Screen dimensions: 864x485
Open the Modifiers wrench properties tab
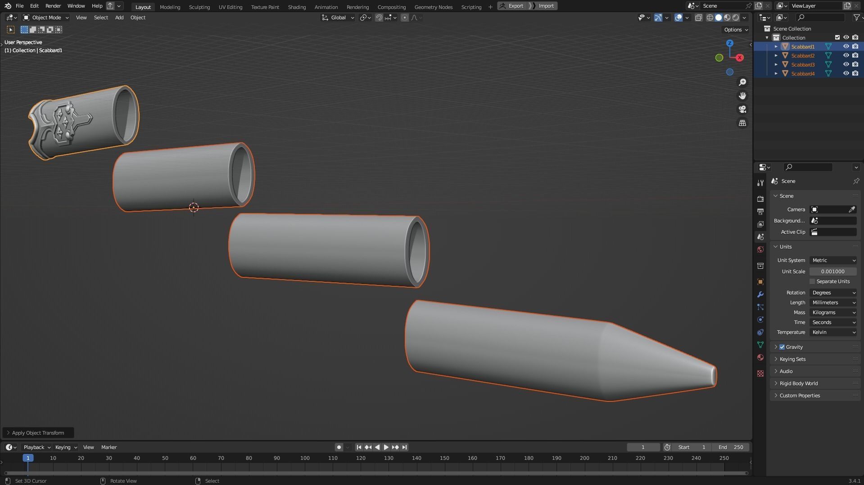point(760,294)
